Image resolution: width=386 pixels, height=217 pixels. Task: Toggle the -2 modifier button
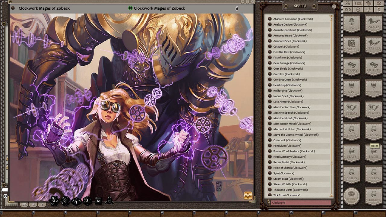point(33,204)
